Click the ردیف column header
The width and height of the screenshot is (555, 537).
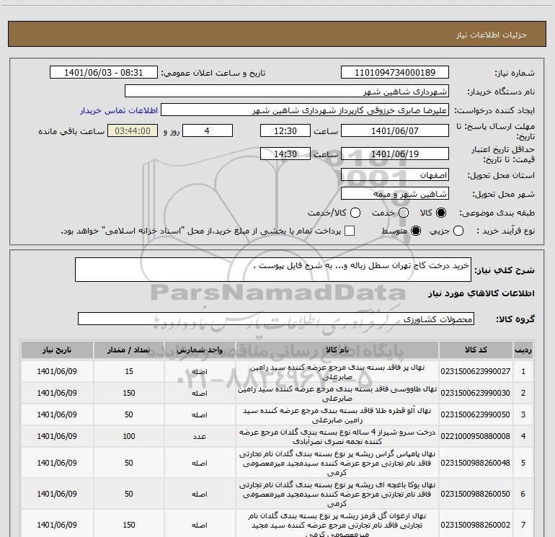523,350
